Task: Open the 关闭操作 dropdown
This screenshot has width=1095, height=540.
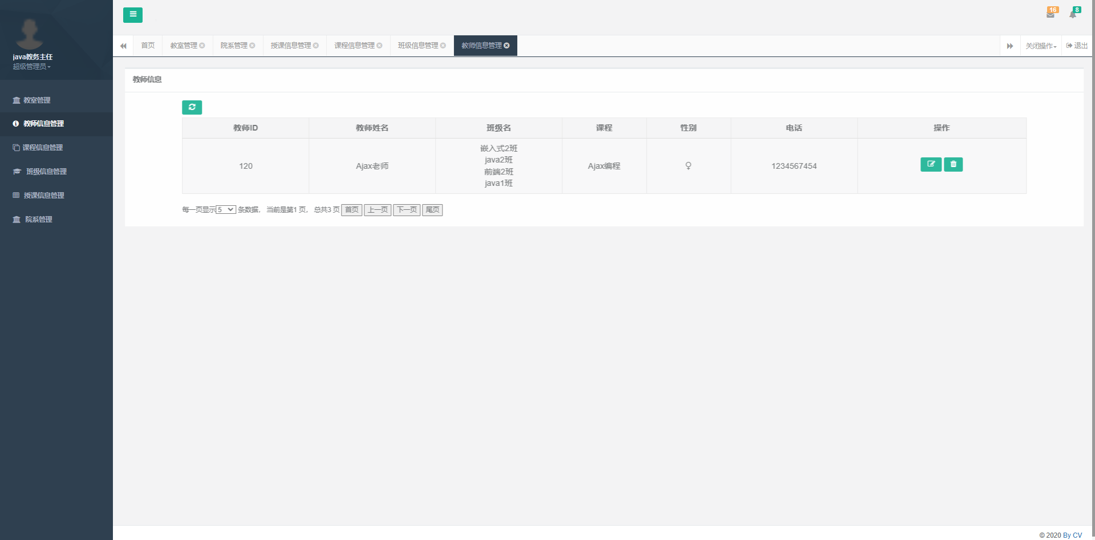Action: pos(1041,46)
